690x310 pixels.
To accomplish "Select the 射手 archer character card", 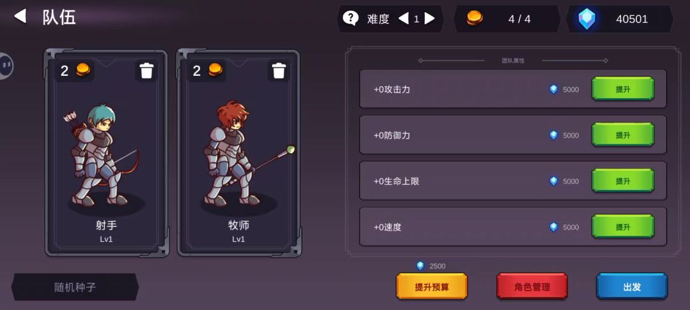I will (106, 153).
